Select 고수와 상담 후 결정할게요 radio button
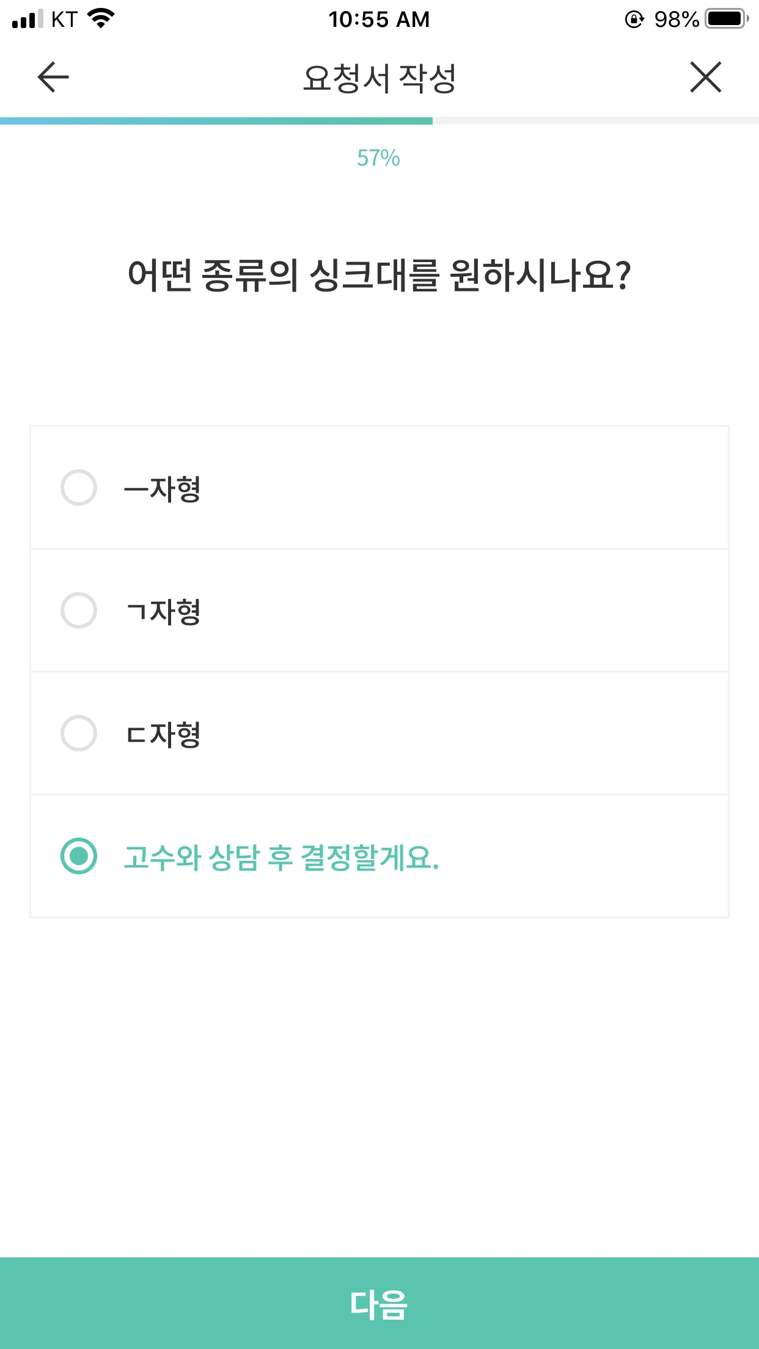759x1349 pixels. 79,856
